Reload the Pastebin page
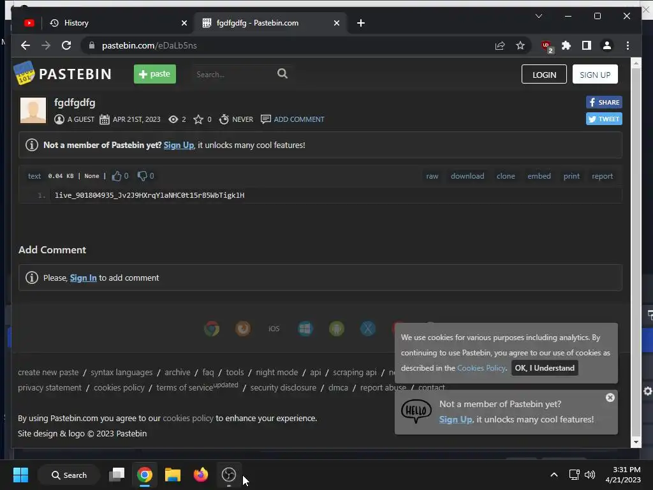Screen dimensions: 653x490 point(66,45)
